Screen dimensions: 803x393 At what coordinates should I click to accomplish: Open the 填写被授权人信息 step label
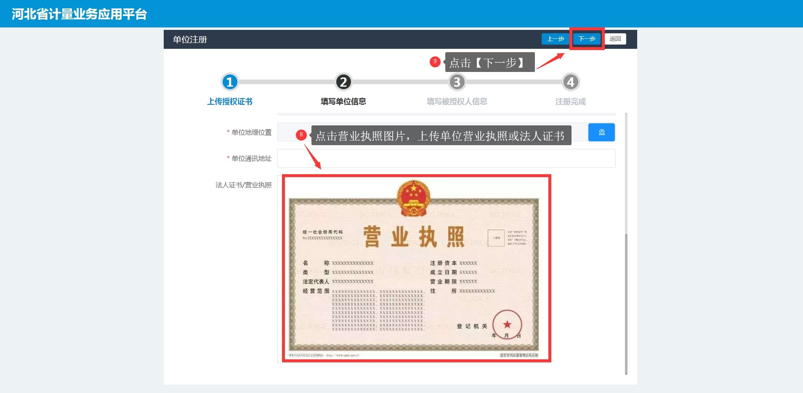[457, 101]
